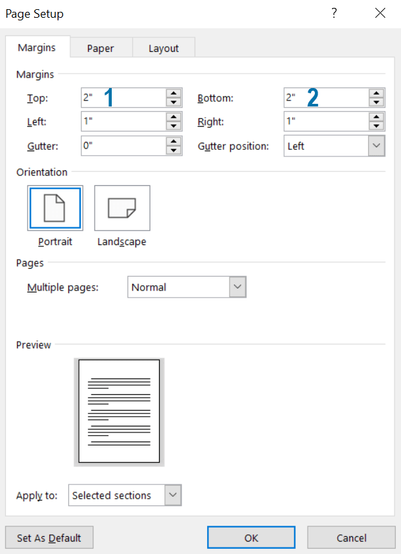The height and width of the screenshot is (554, 401).
Task: Increase Right margin with up arrow
Action: tap(376, 118)
